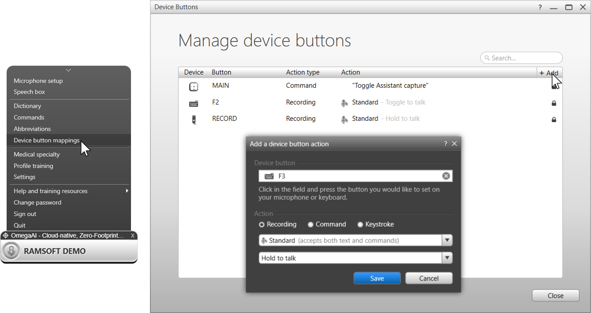The width and height of the screenshot is (591, 313).
Task: Select the RECORD button name
Action: click(x=224, y=119)
